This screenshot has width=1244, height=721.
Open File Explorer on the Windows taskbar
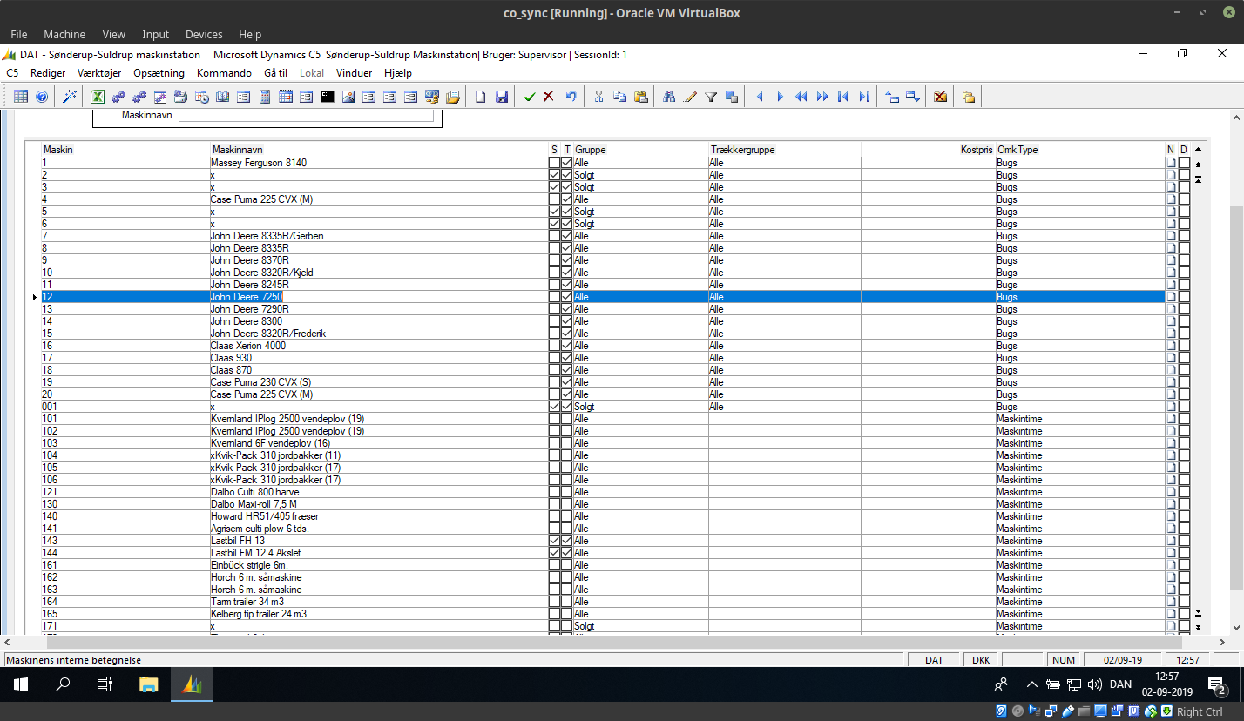pyautogui.click(x=149, y=684)
